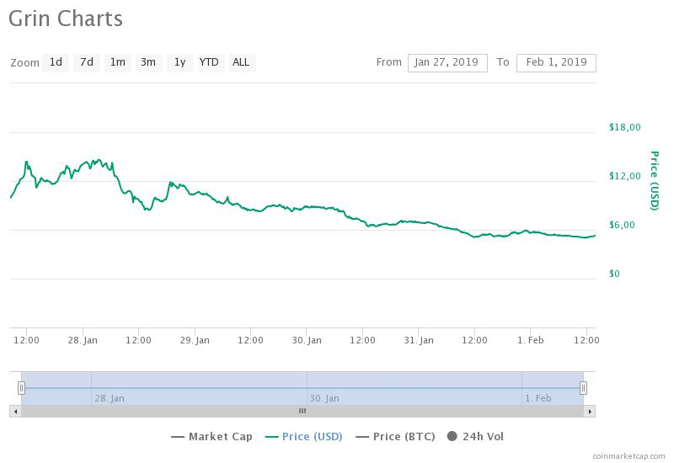Image resolution: width=674 pixels, height=463 pixels.
Task: Click the right navigator range handle
Action: click(x=583, y=388)
